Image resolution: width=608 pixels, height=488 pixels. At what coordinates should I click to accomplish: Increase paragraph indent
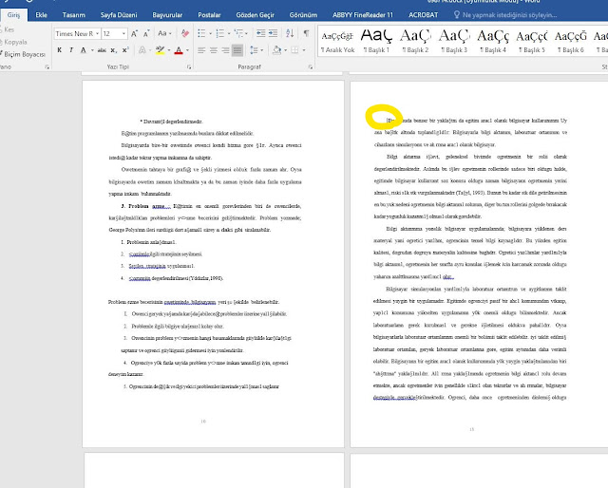273,33
